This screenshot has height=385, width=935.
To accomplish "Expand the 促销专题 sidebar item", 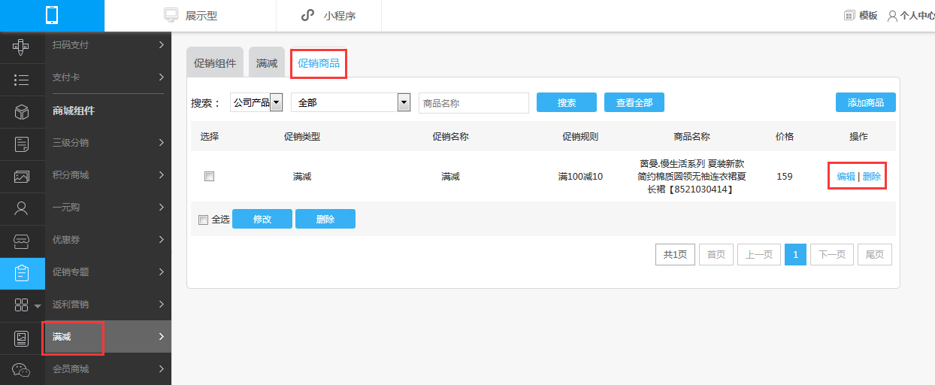I will tap(108, 272).
